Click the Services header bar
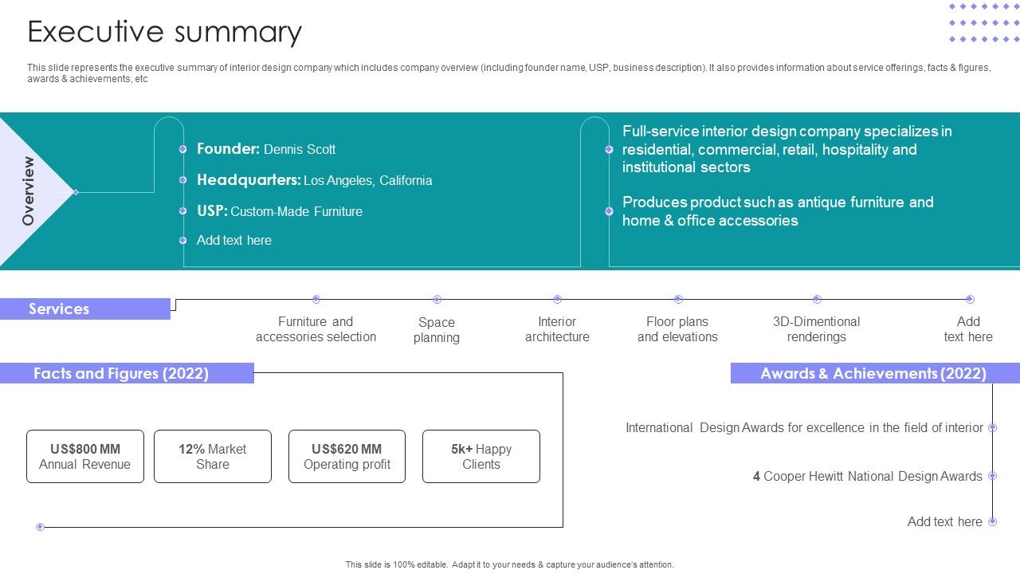Image resolution: width=1020 pixels, height=574 pixels. click(85, 309)
